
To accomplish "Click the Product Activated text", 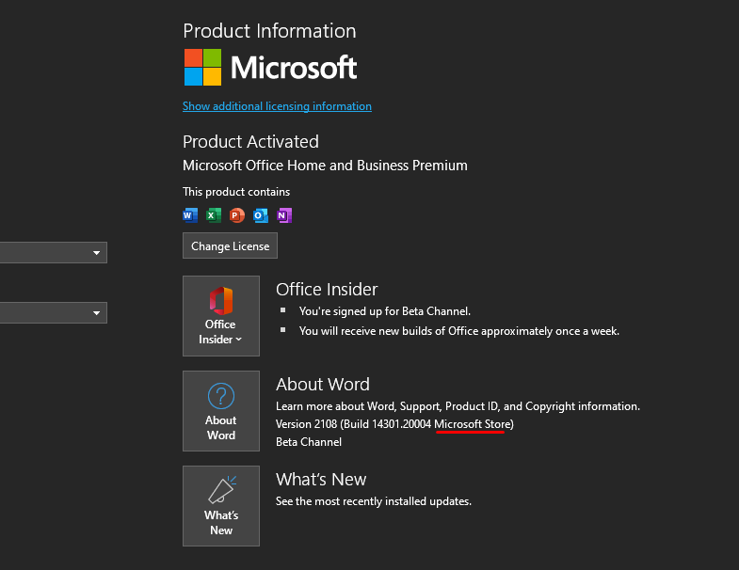I will 250,142.
